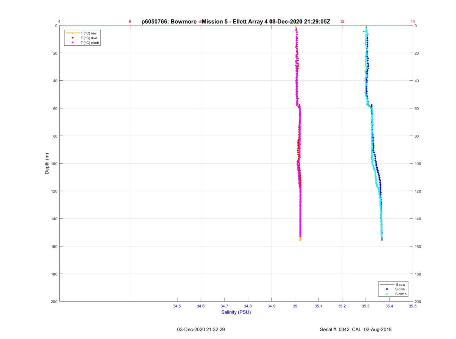Click the left depth axis tick 100
The height and width of the screenshot is (339, 456).
click(54, 164)
